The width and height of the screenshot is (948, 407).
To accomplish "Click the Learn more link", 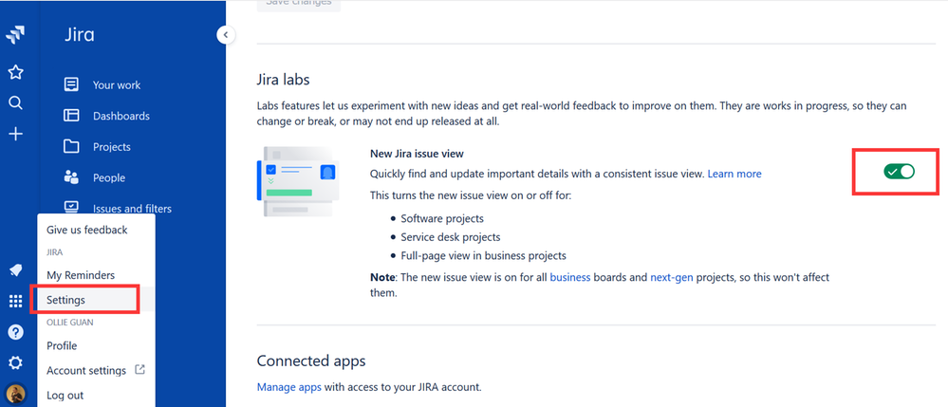I will point(734,174).
